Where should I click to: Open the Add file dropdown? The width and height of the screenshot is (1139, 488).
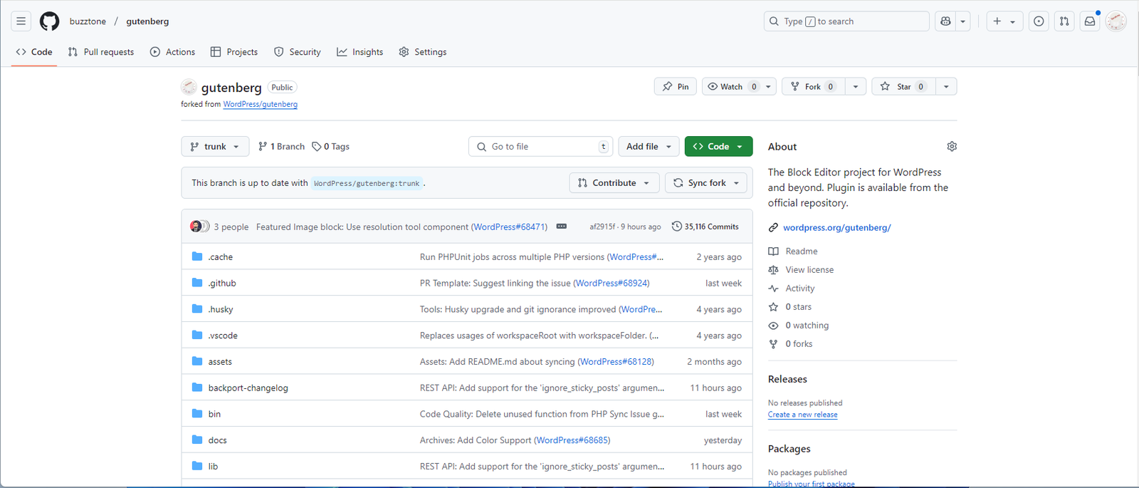(648, 147)
